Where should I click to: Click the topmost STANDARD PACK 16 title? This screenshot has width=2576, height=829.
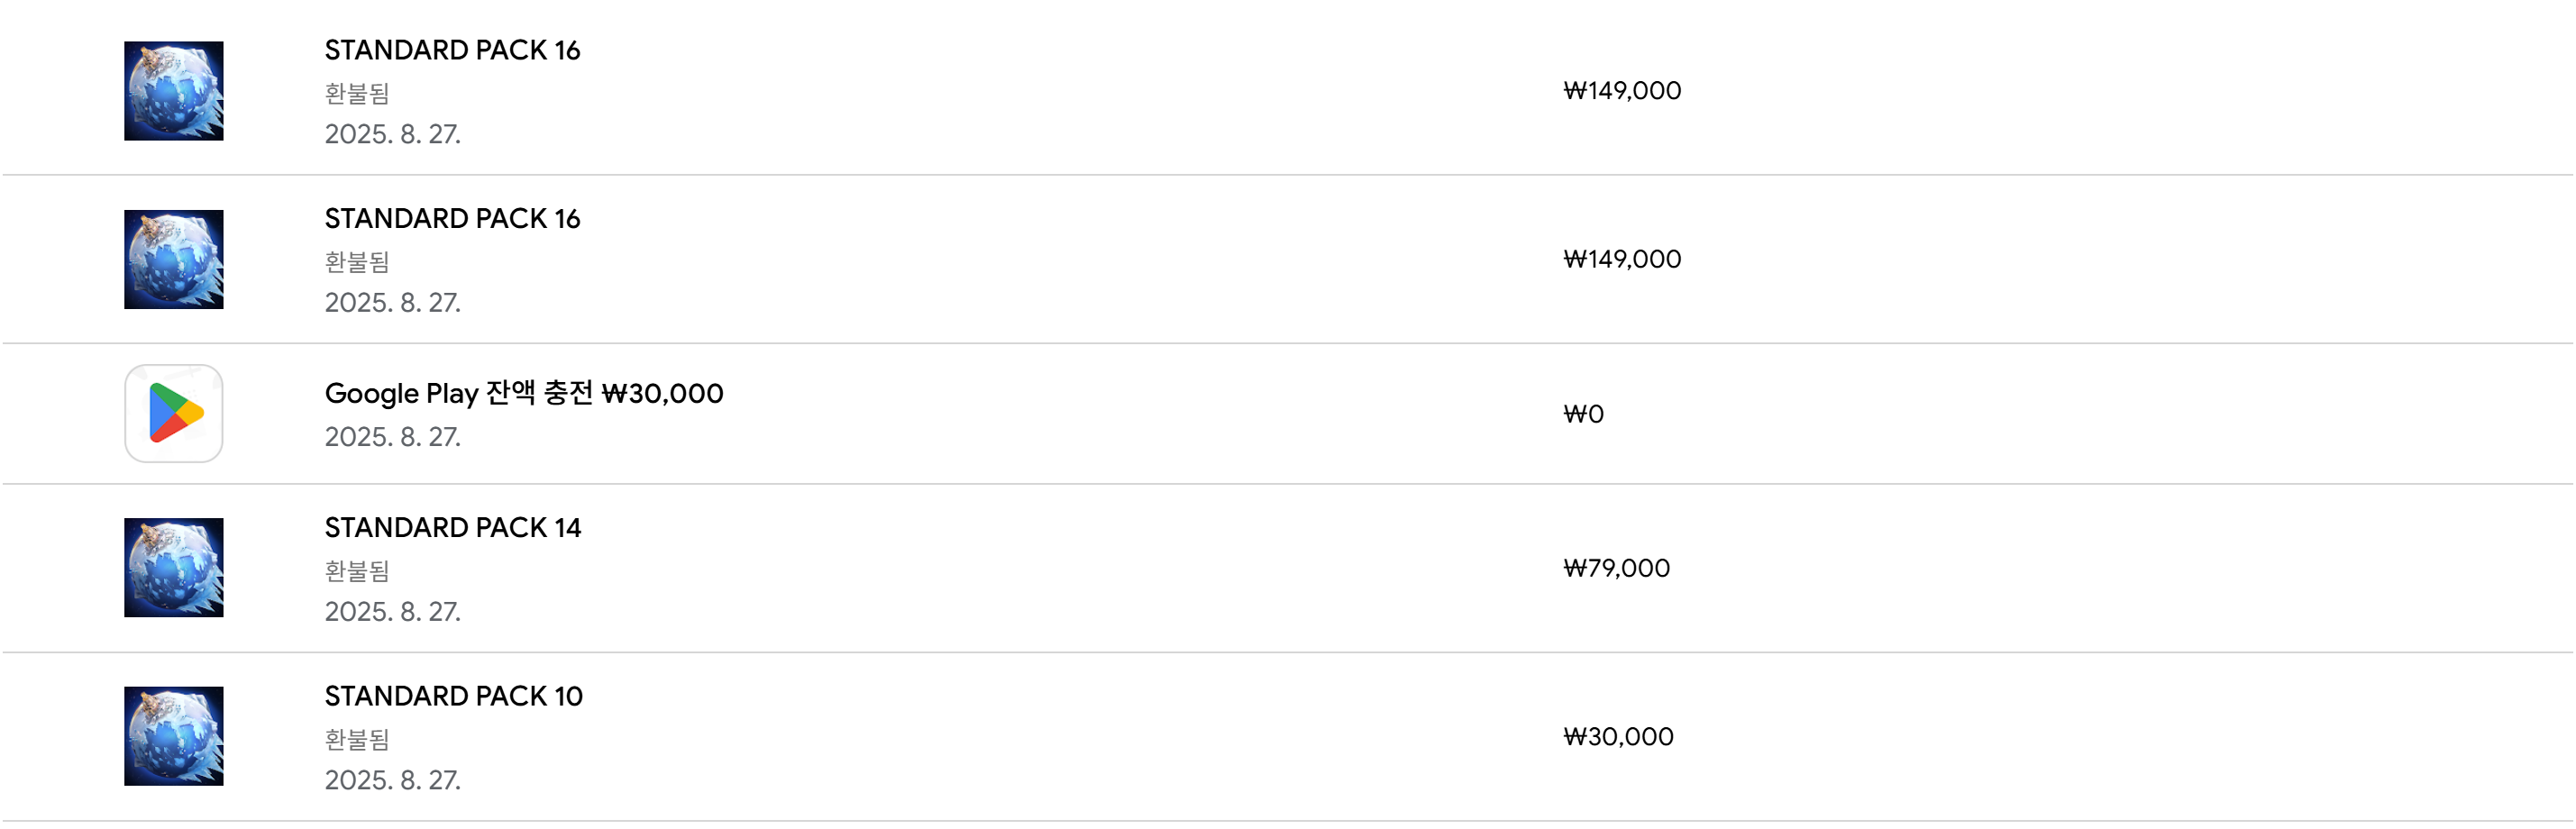pyautogui.click(x=453, y=50)
